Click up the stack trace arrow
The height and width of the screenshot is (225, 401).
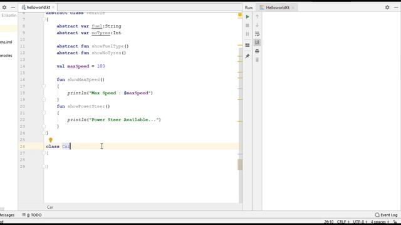point(257,17)
